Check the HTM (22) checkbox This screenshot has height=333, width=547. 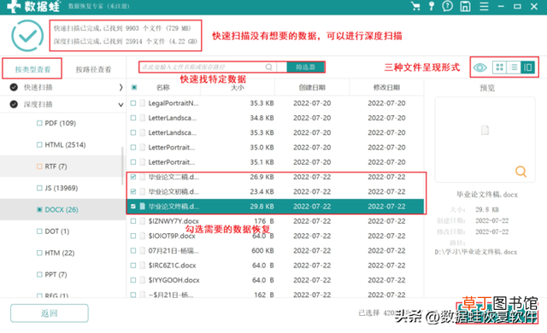tap(39, 253)
